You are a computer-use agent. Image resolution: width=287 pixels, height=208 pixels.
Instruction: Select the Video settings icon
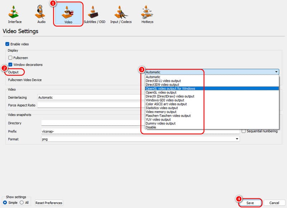[68, 14]
